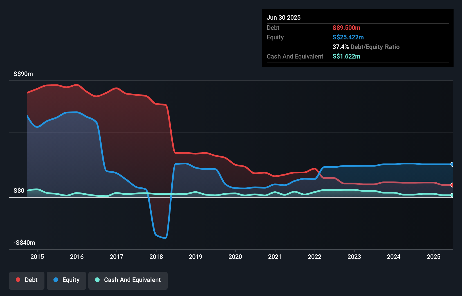Click the teal Cash And Equivalent legend dot
Screen dimensions: 462x296
97,280
